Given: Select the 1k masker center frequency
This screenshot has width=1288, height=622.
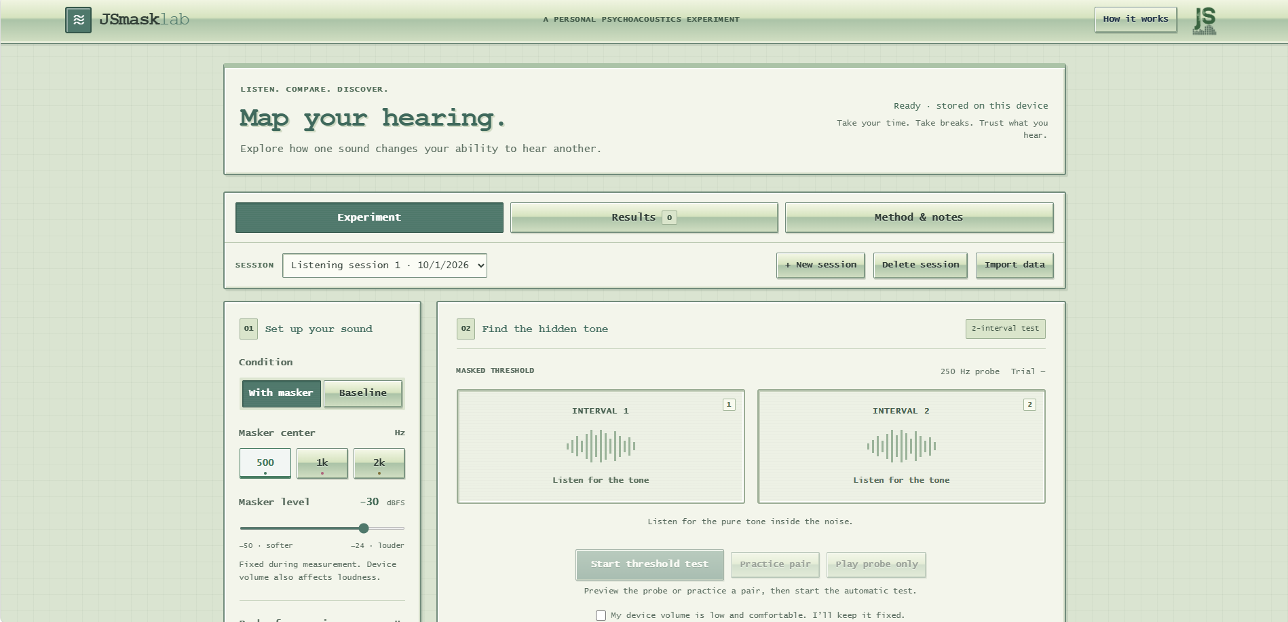Looking at the screenshot, I should tap(322, 463).
